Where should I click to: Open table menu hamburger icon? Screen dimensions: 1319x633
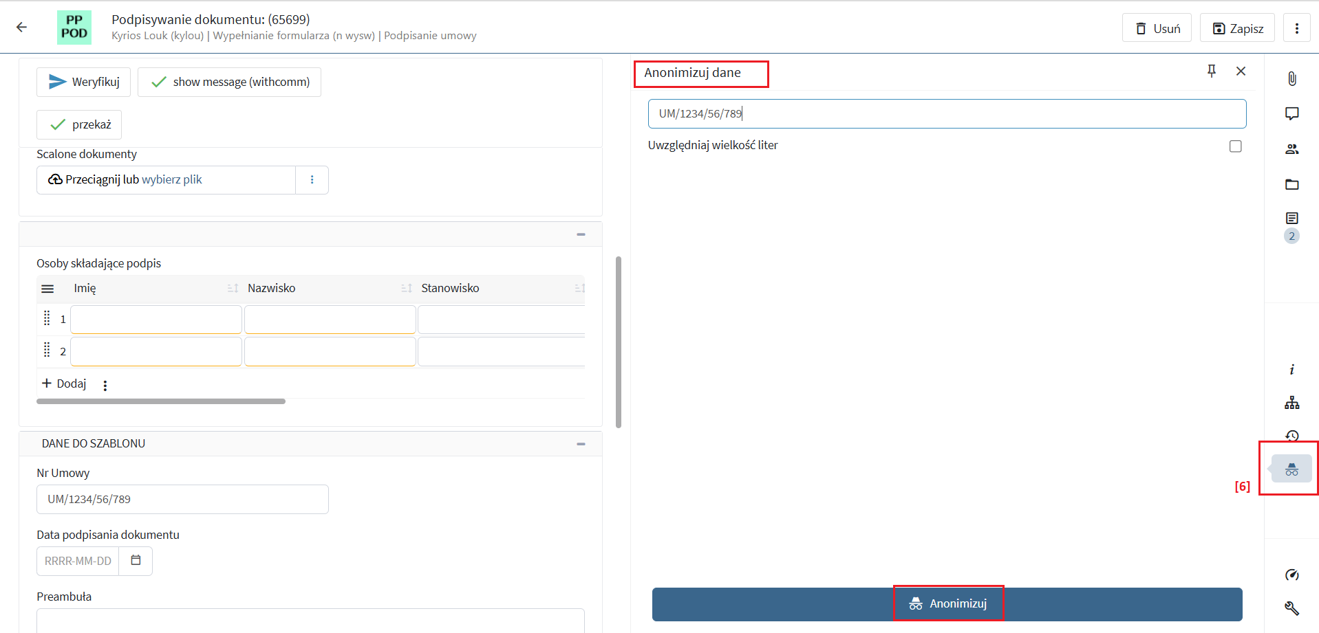coord(47,289)
